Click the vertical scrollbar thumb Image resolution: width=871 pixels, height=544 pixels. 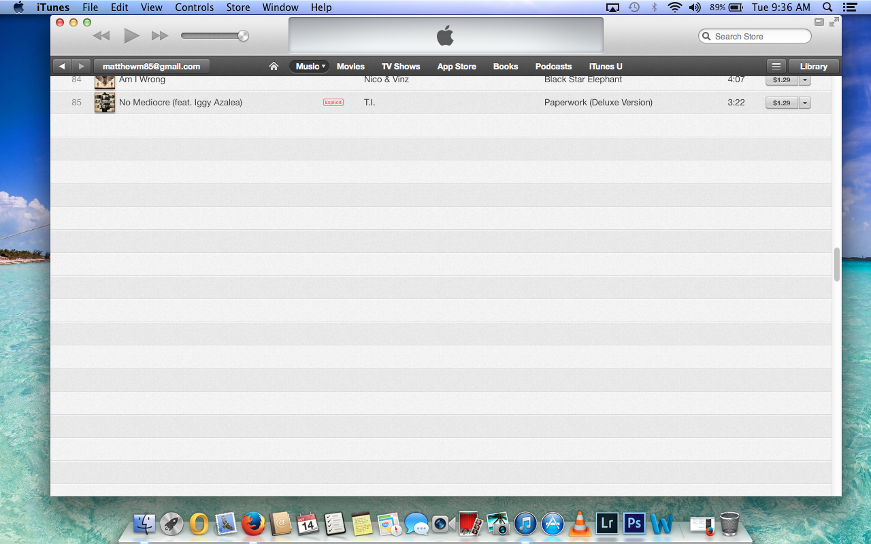[x=837, y=265]
